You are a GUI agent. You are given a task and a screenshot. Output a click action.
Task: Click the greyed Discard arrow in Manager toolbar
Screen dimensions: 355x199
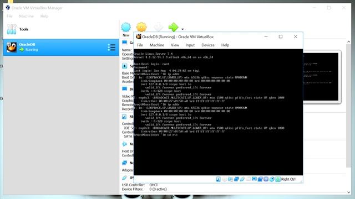pyautogui.click(x=158, y=27)
